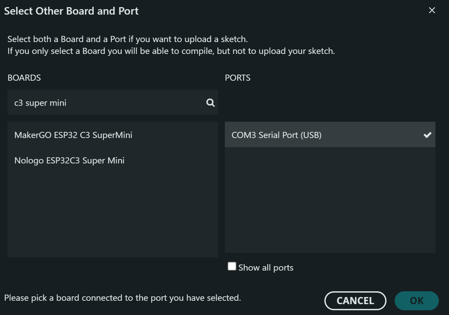Viewport: 449px width, 315px height.
Task: Choose Nologo ESP32C3 Super Mini board
Action: click(x=69, y=160)
